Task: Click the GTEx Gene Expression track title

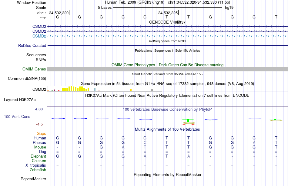Action: coord(167,84)
